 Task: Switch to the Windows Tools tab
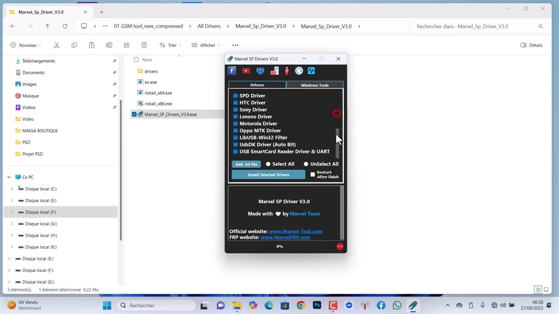(x=315, y=85)
